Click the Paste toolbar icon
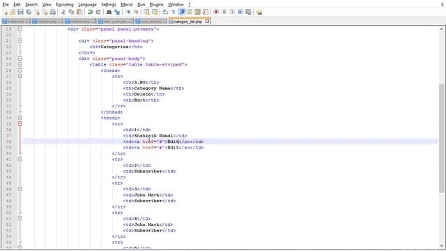Screen dimensions: 446x251 click(79, 12)
